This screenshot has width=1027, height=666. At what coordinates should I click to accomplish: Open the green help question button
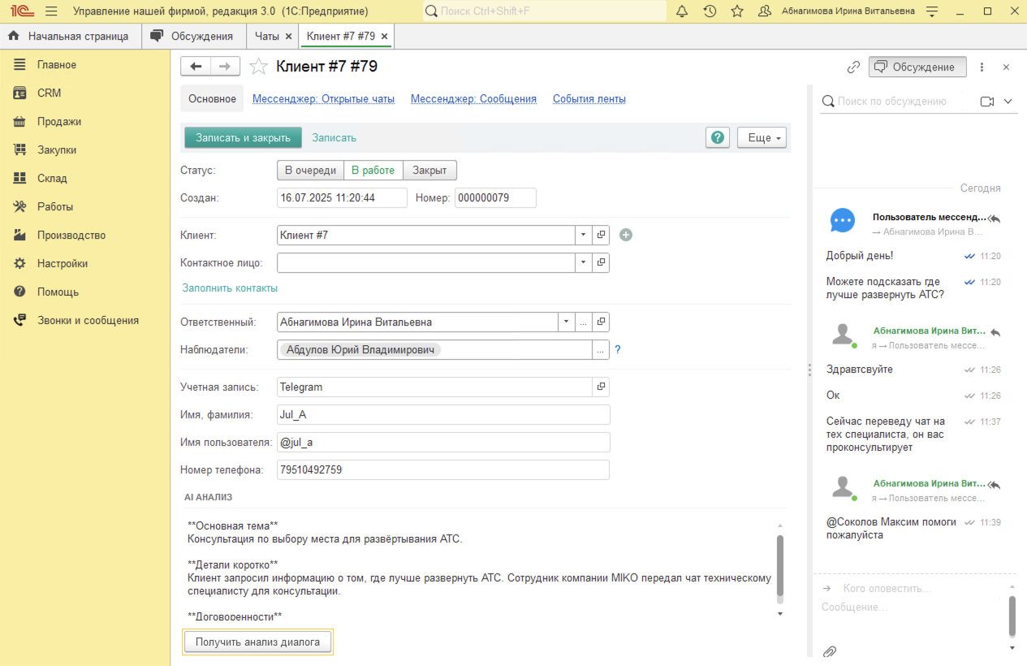point(718,138)
